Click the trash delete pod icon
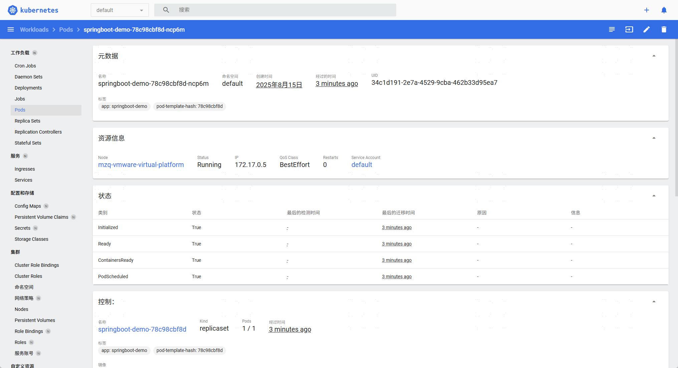Image resolution: width=678 pixels, height=368 pixels. tap(664, 29)
